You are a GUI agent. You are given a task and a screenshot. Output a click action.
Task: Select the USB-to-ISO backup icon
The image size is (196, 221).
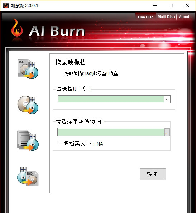28,176
